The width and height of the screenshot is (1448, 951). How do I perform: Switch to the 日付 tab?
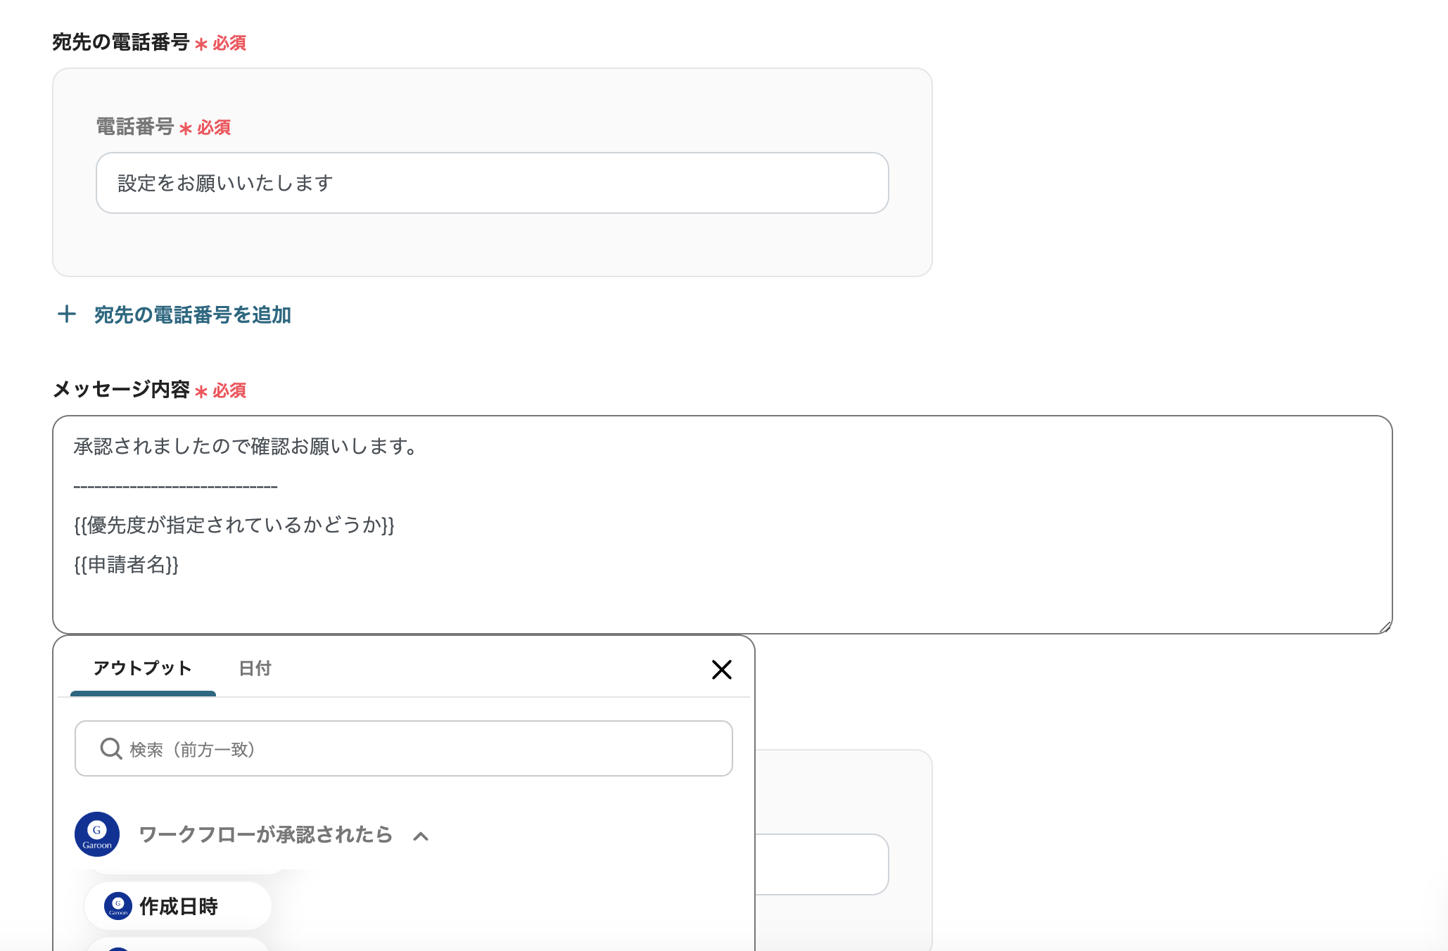coord(255,668)
